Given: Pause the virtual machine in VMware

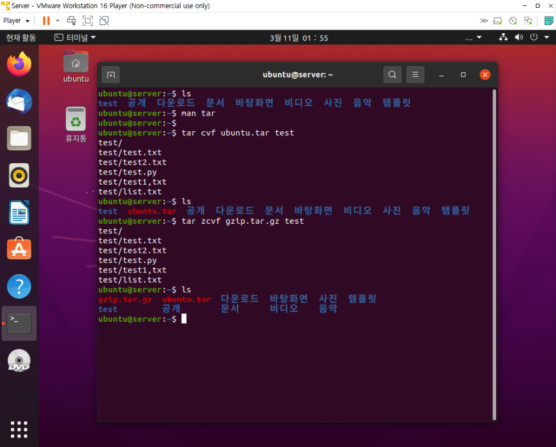Looking at the screenshot, I should click(x=46, y=21).
